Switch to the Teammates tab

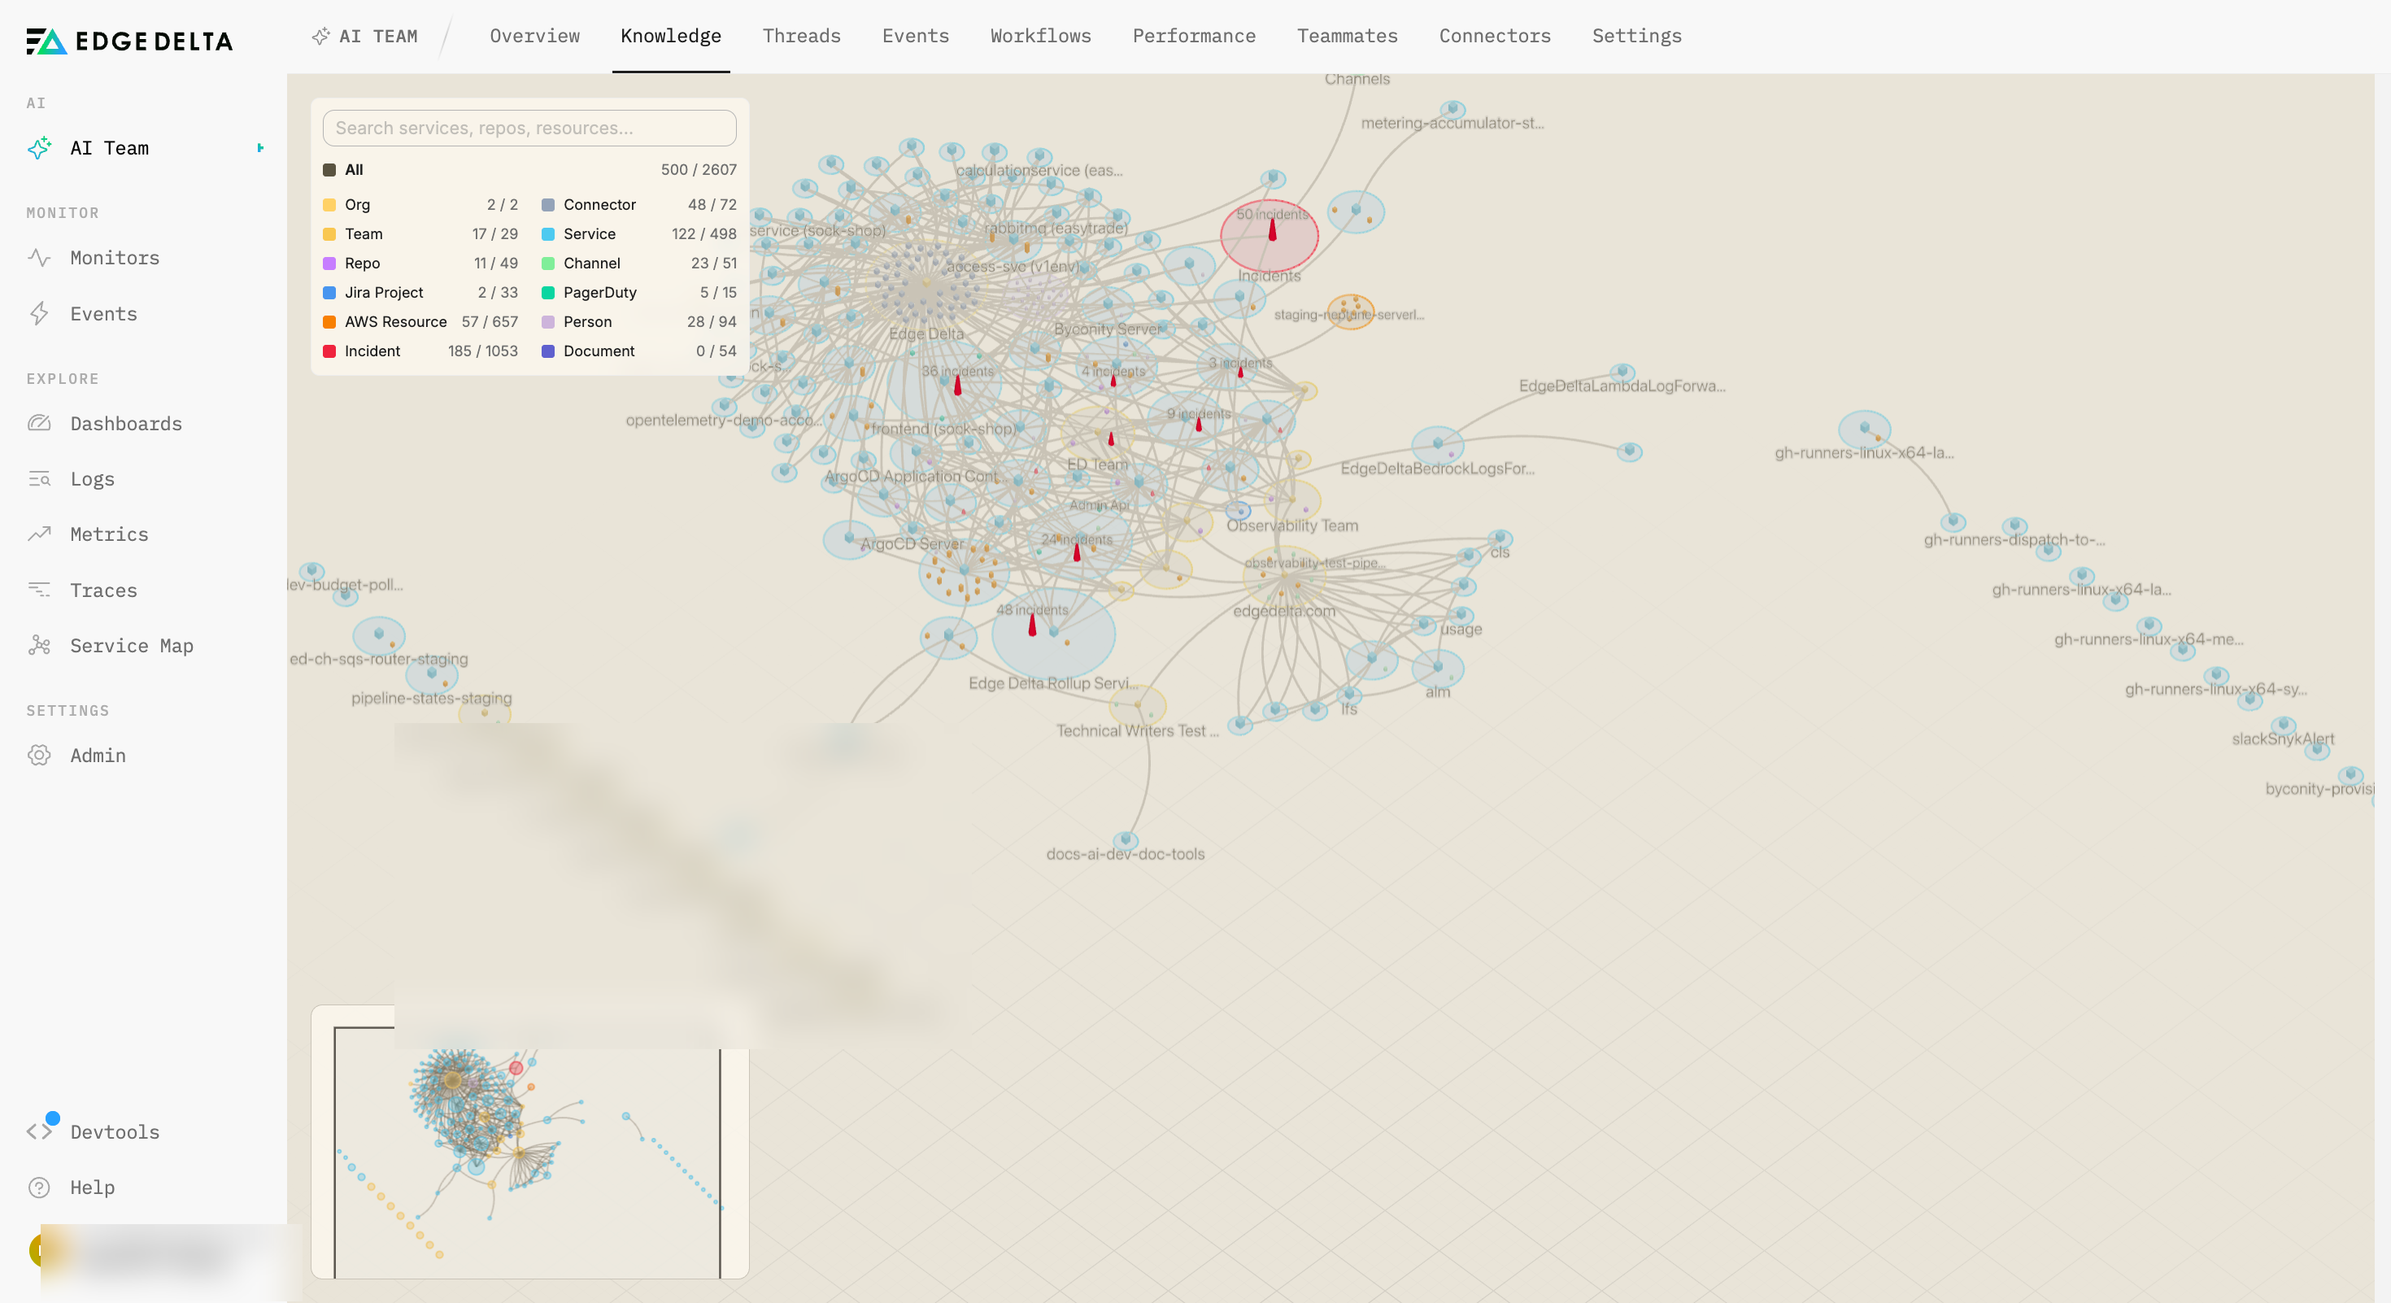click(1347, 36)
